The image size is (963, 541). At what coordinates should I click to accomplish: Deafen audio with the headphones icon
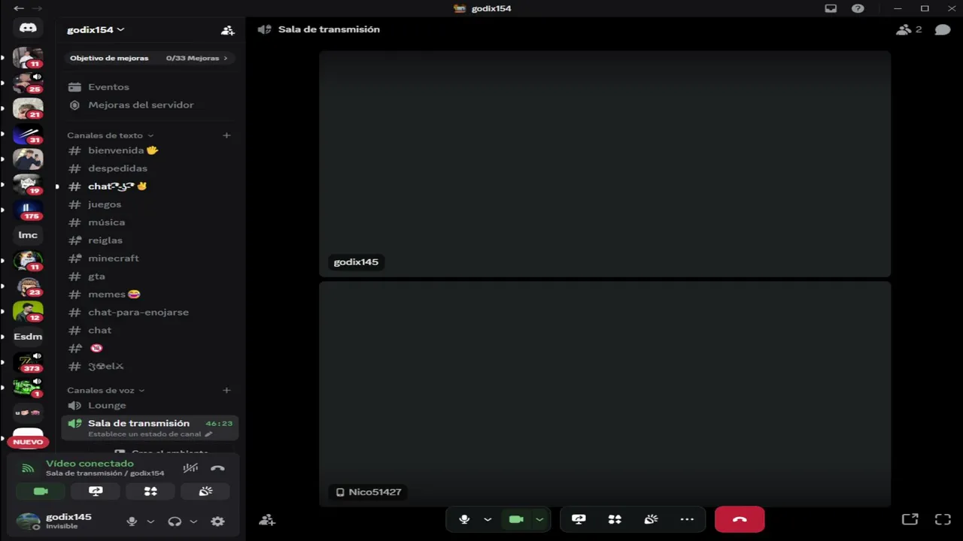(x=175, y=521)
